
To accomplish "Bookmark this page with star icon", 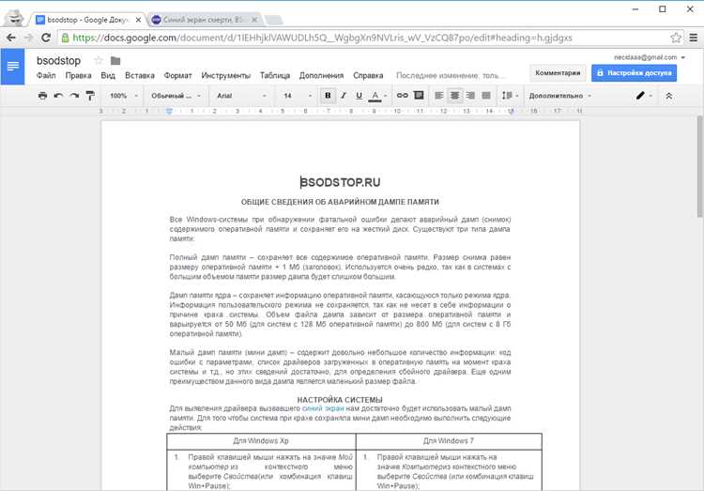I will click(x=676, y=38).
